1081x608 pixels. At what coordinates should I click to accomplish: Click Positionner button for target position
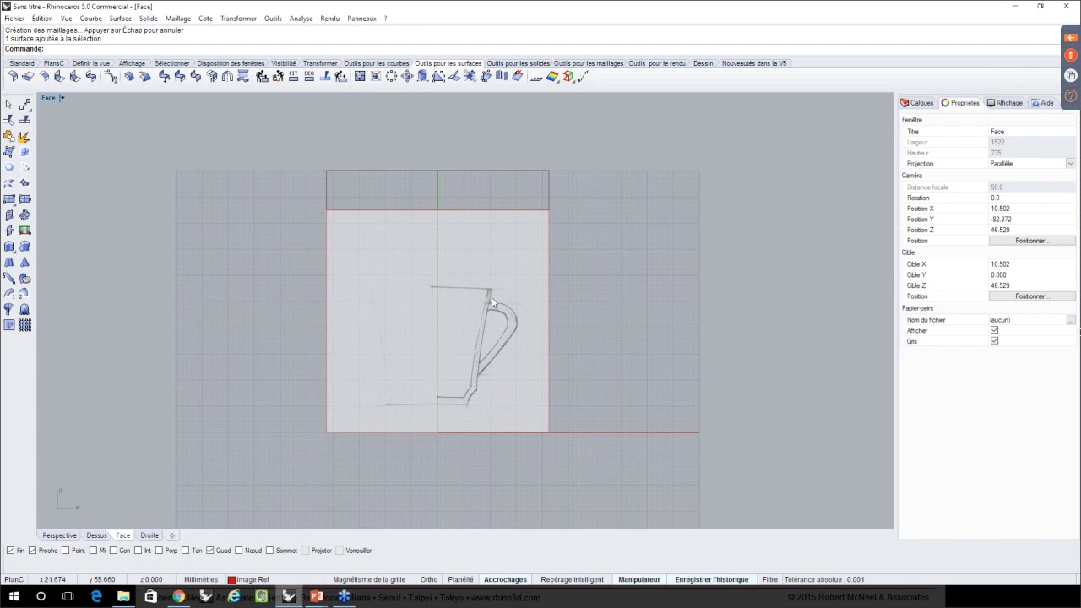(x=1032, y=296)
